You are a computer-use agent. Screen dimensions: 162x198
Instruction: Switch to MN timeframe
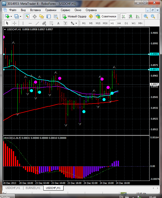140,23
